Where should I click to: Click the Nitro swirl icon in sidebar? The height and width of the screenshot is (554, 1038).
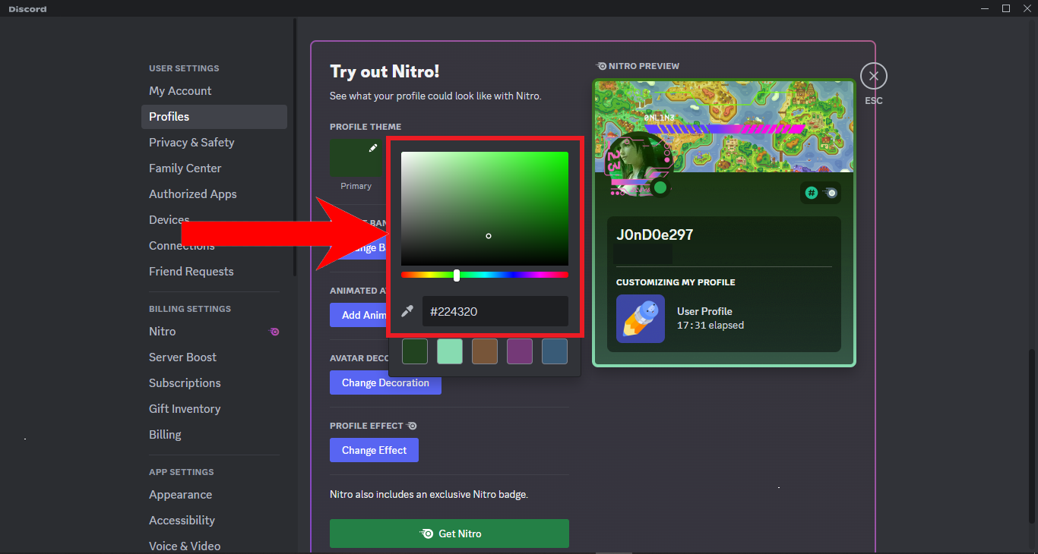[274, 332]
